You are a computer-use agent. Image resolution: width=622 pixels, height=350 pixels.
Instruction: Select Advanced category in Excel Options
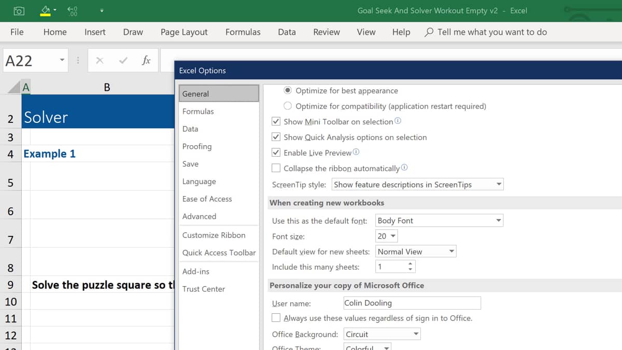point(219,217)
